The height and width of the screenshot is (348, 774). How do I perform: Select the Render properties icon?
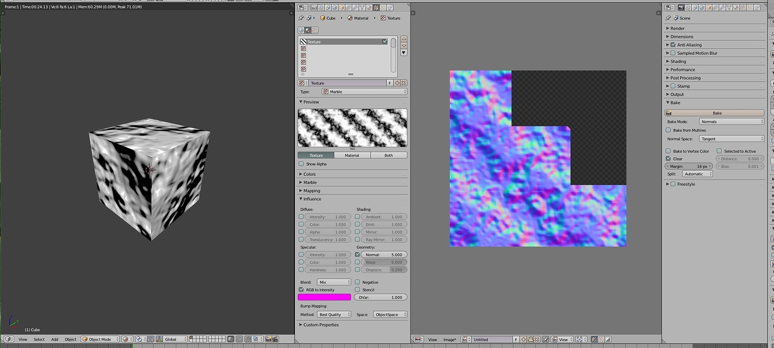[681, 7]
